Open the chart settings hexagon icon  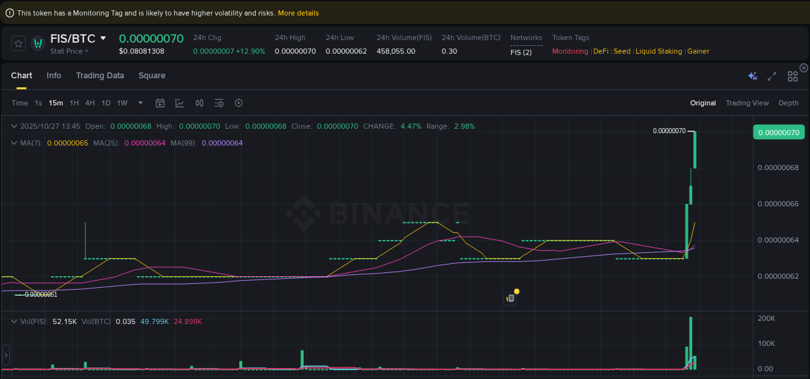(x=238, y=103)
